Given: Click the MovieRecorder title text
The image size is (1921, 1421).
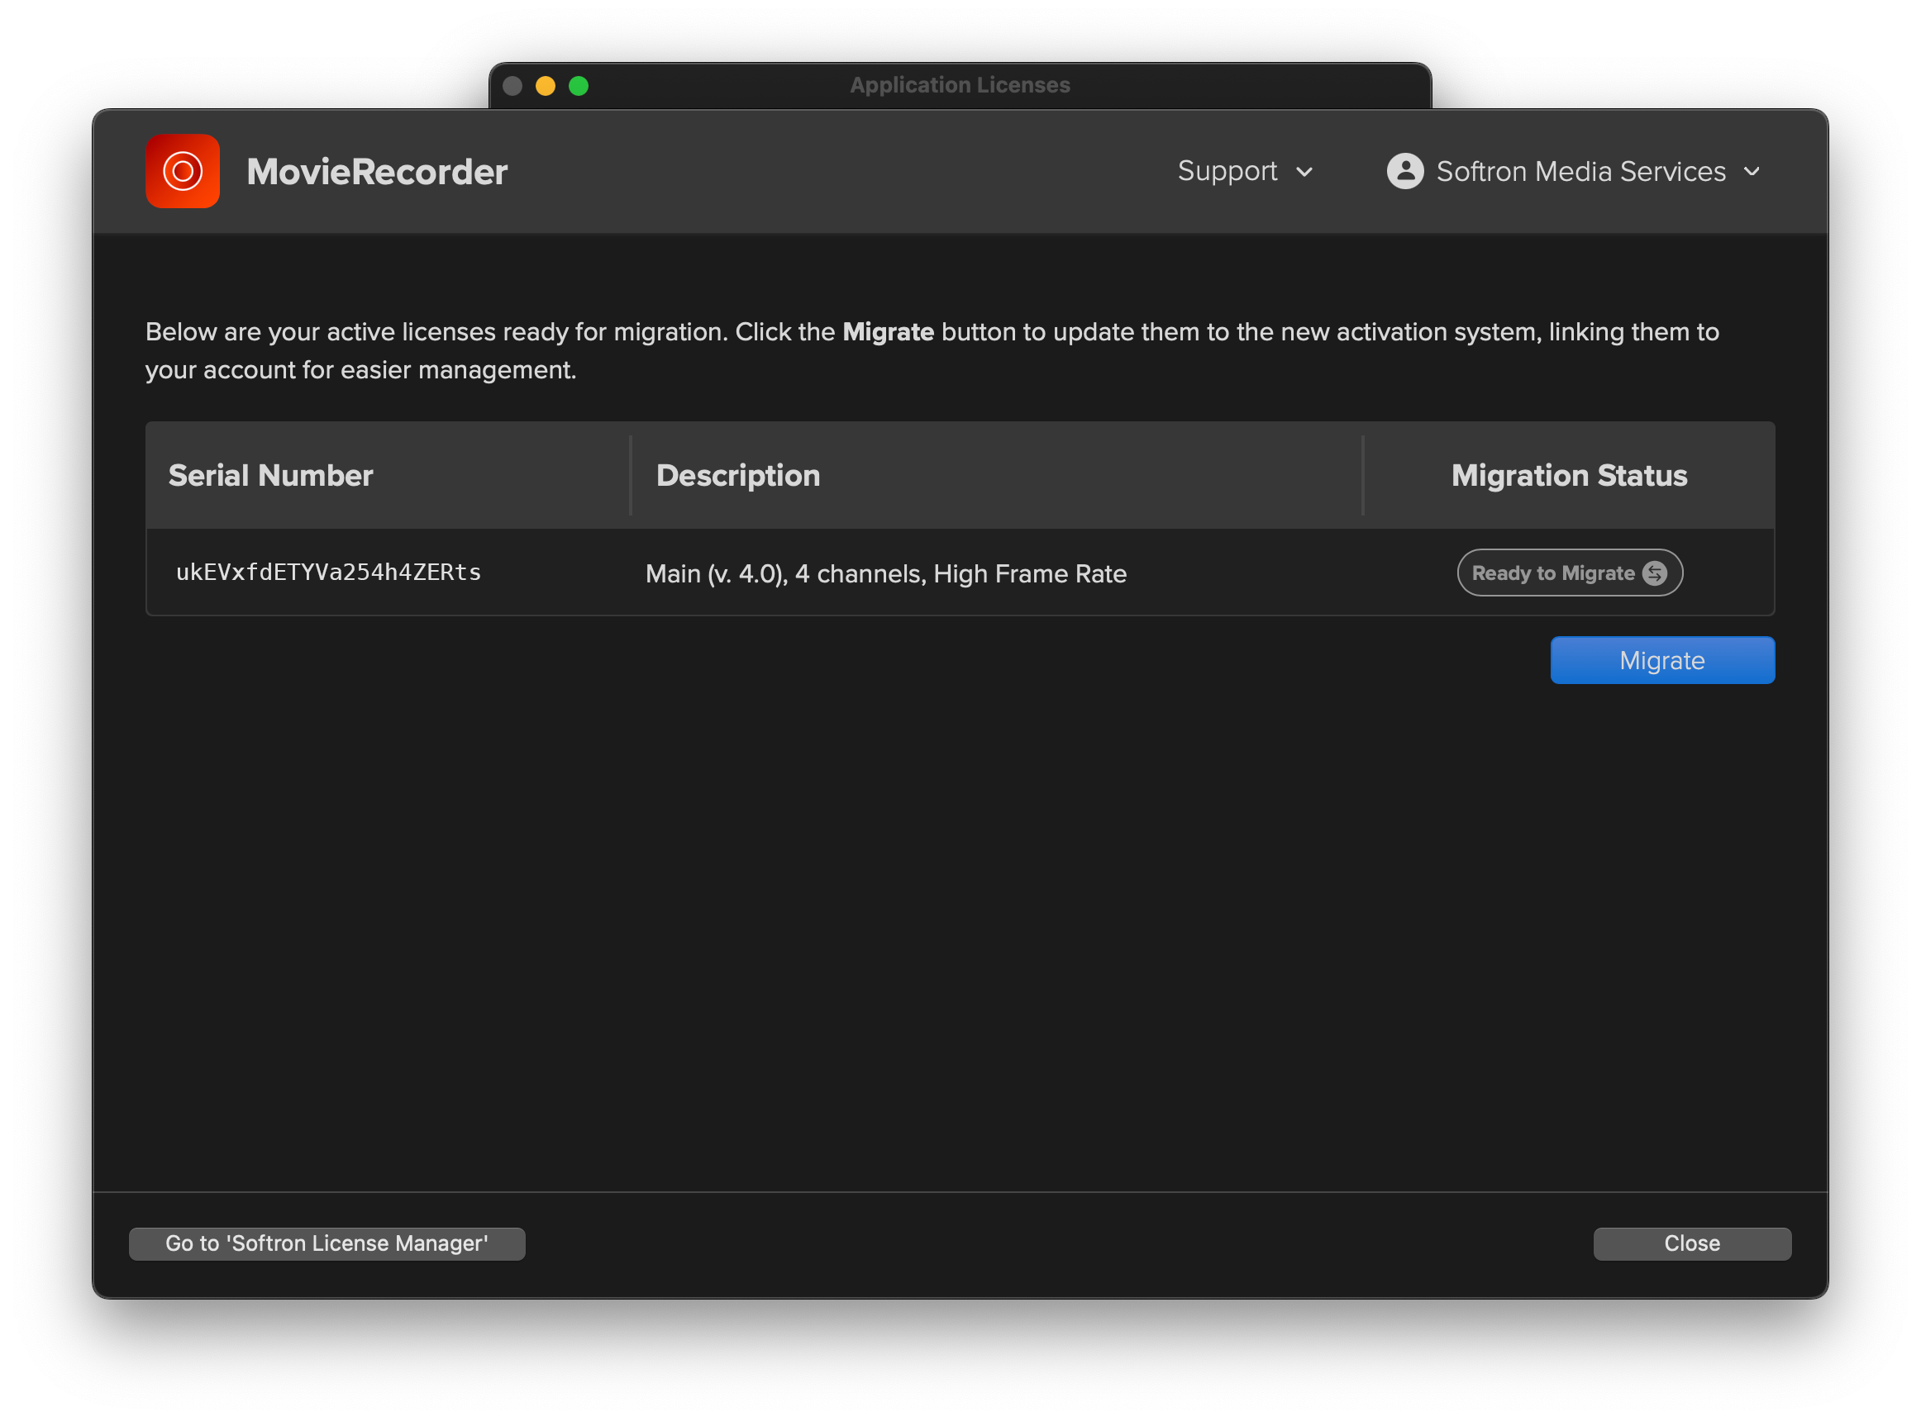Looking at the screenshot, I should coord(377,171).
